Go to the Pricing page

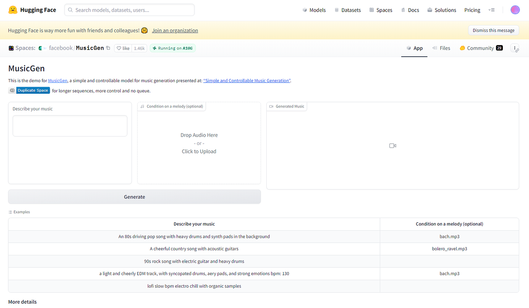tap(472, 10)
